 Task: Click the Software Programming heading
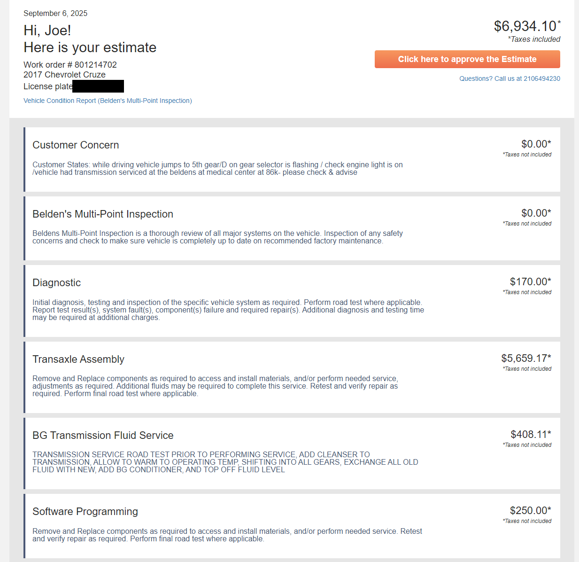tap(85, 512)
